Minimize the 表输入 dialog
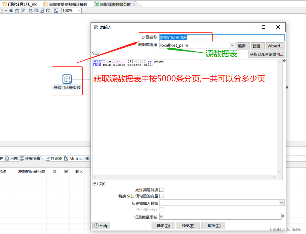The height and width of the screenshot is (234, 306). click(249, 27)
